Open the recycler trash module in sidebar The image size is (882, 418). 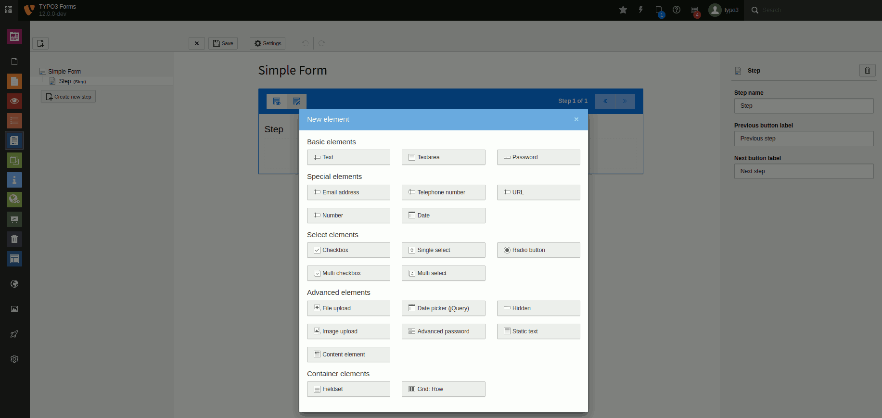pyautogui.click(x=14, y=239)
